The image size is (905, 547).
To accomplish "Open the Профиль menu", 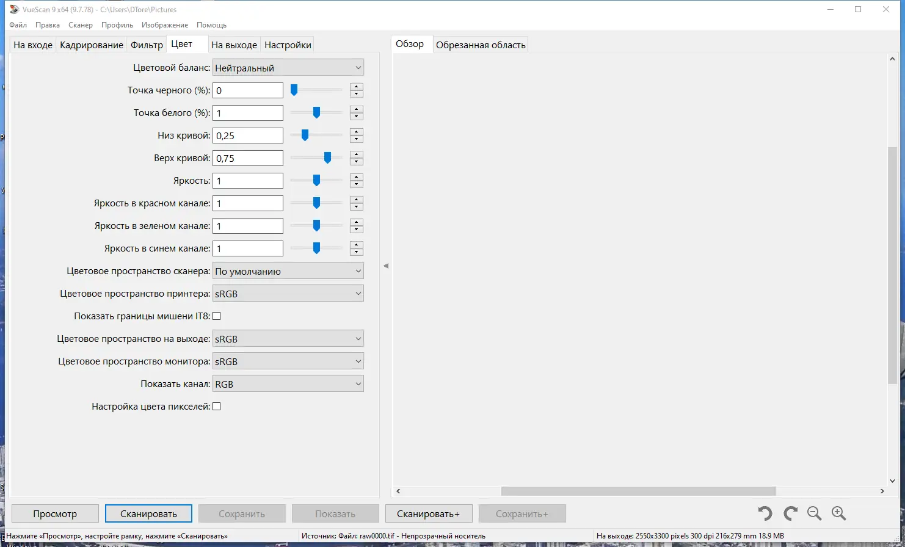I will click(117, 25).
